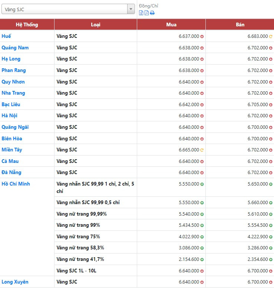
Task: Click the green up icon next to 2.354.600
Action: click(271, 259)
